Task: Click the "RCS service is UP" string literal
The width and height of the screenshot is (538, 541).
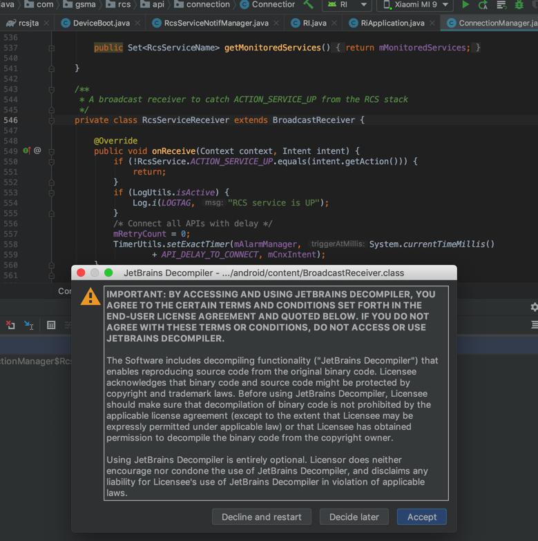Action: click(273, 203)
